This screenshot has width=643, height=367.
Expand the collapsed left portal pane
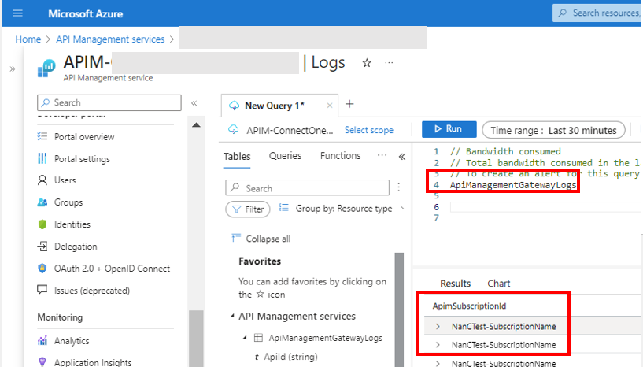[x=13, y=69]
